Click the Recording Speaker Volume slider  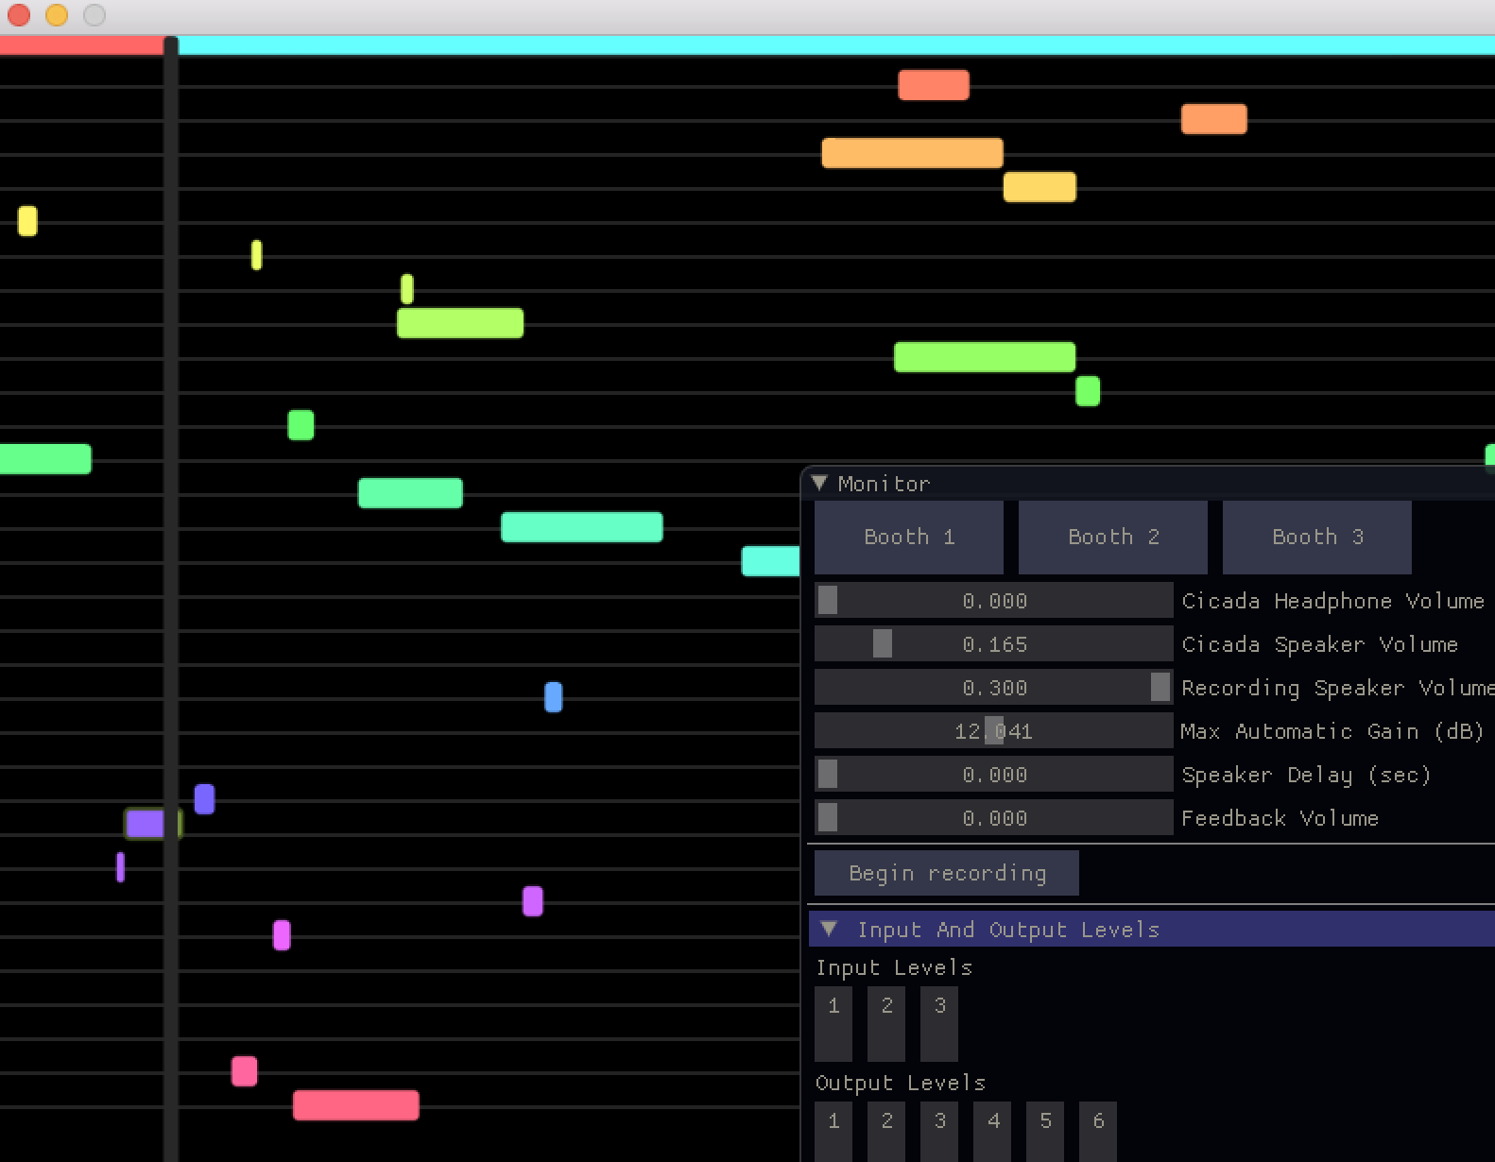coord(993,688)
